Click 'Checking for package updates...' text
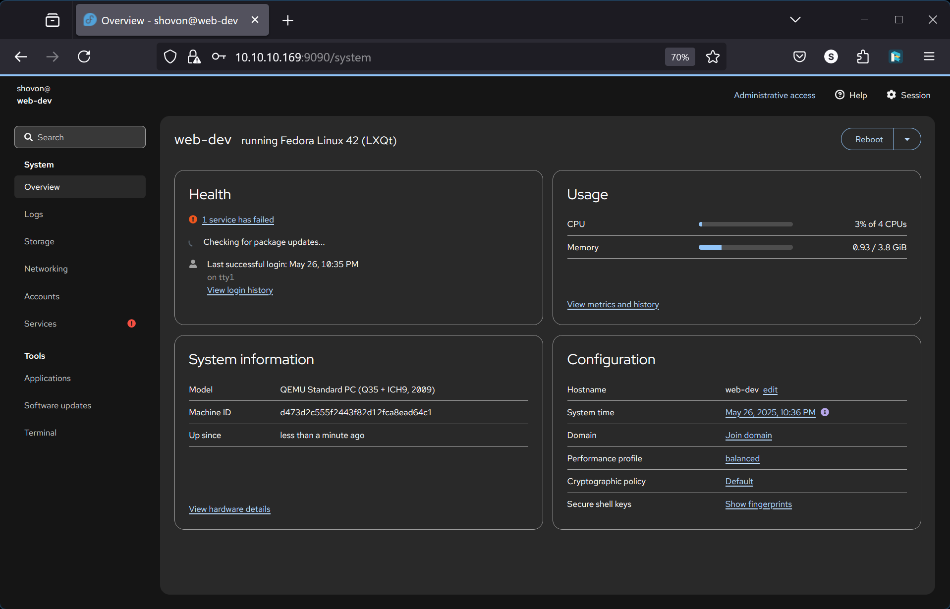This screenshot has width=950, height=609. 264,242
